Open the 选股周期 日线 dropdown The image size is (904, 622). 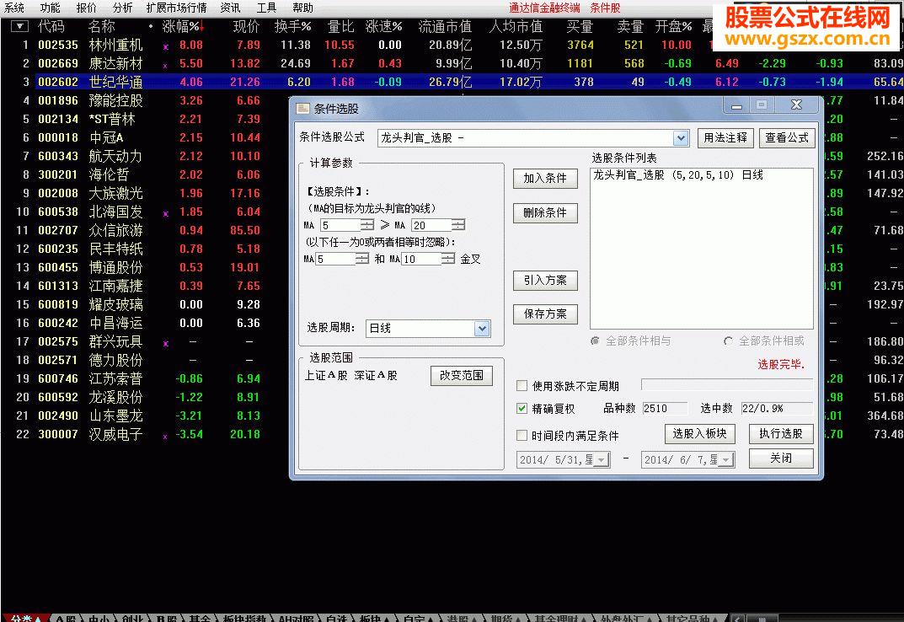(x=482, y=329)
